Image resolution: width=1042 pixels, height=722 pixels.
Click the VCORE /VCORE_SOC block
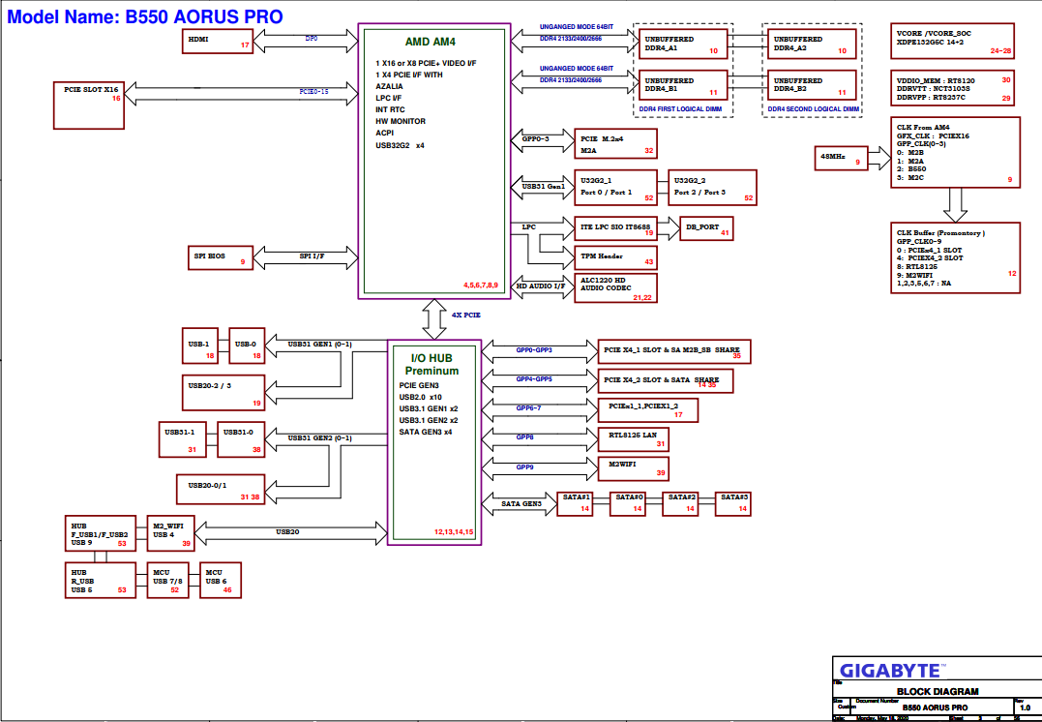952,42
